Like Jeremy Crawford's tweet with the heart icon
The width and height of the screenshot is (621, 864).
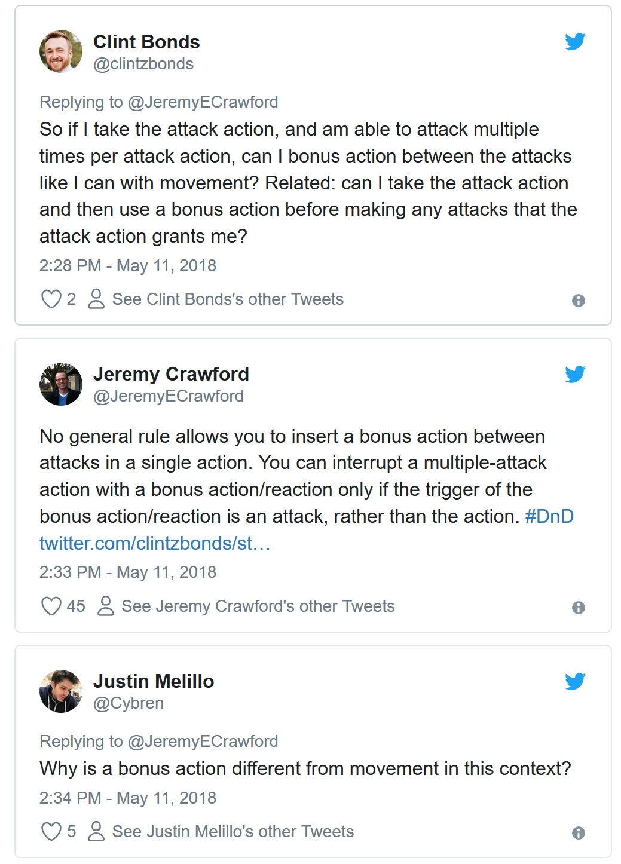point(51,606)
